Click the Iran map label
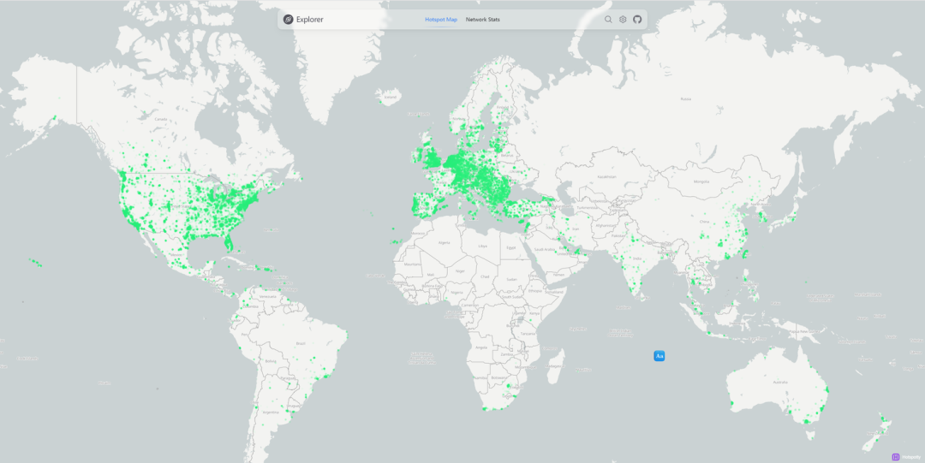This screenshot has height=463, width=925. 577,228
